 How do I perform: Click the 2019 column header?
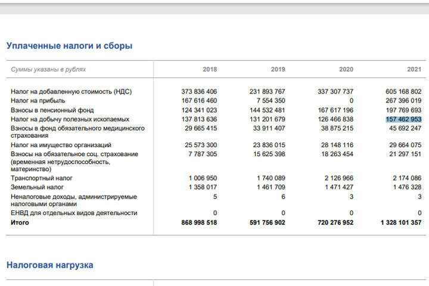[x=278, y=69]
